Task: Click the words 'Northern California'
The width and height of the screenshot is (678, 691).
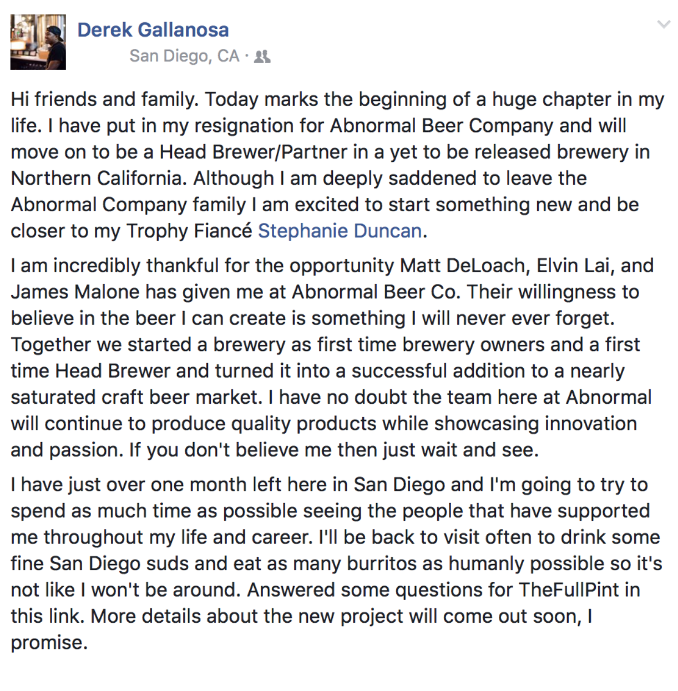Action: (97, 178)
